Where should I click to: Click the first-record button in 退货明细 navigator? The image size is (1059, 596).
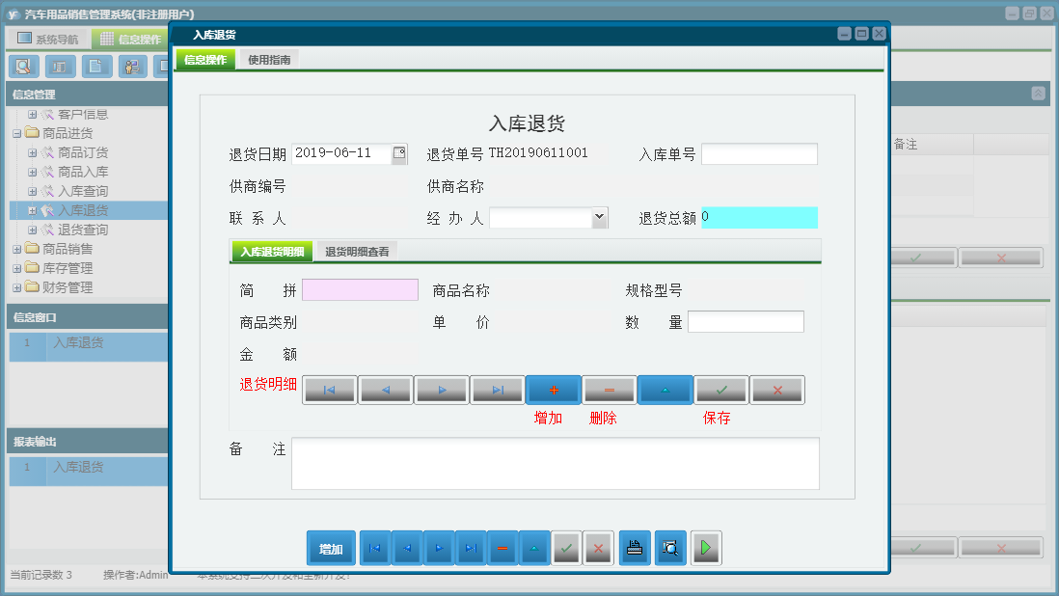pyautogui.click(x=330, y=391)
